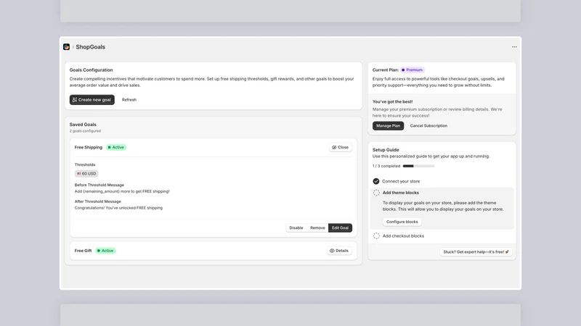581x326 pixels.
Task: Click the Configure blocks button
Action: [x=402, y=222]
